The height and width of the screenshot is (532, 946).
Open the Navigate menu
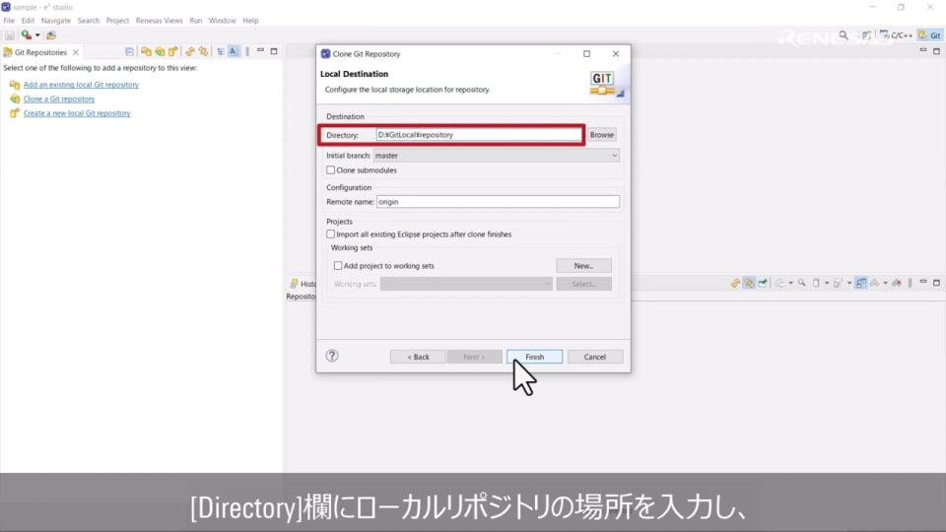tap(55, 20)
